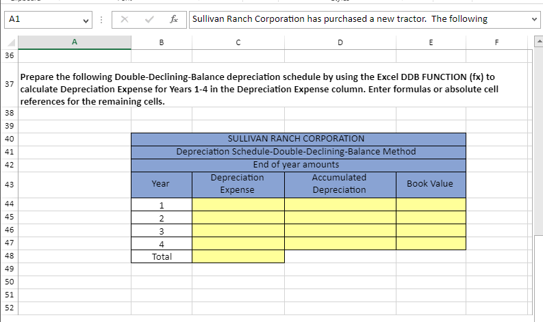543x322 pixels.
Task: Click the Year '3' cell
Action: [x=162, y=230]
